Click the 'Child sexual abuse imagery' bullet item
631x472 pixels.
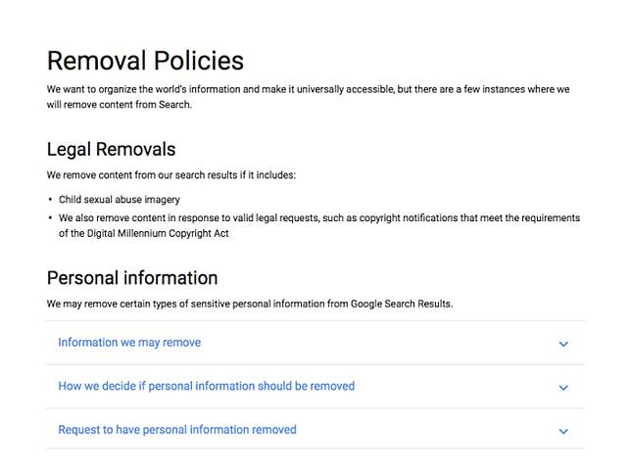tap(120, 200)
